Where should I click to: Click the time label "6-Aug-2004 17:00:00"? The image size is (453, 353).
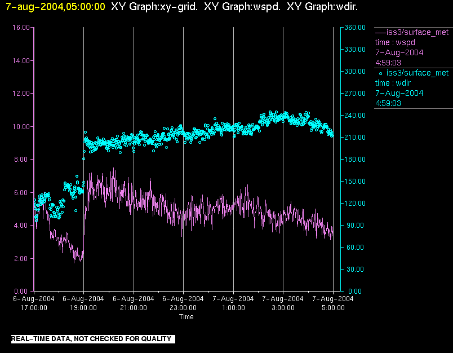34,303
